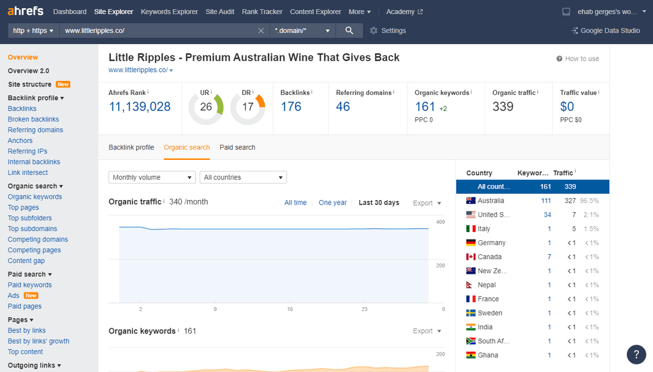The width and height of the screenshot is (653, 372).
Task: Open the *.domain/* mode dropdown
Action: point(303,31)
